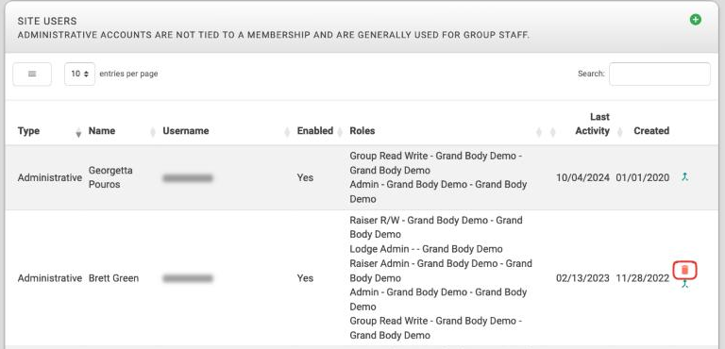Viewport: 725px width, 349px height.
Task: Open the table options hamburger menu button
Action: point(32,74)
